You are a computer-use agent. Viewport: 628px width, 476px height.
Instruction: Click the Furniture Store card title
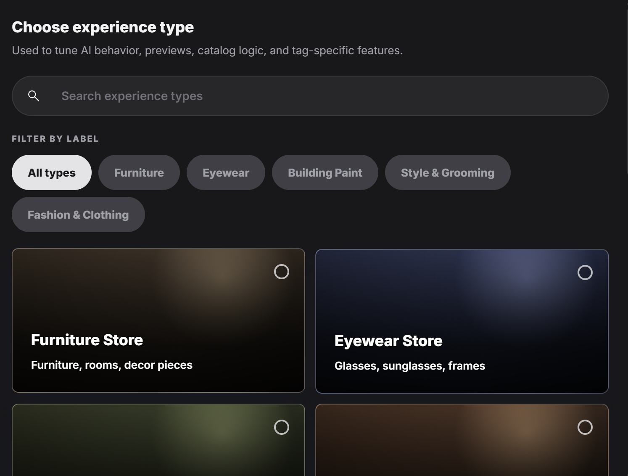pos(87,340)
